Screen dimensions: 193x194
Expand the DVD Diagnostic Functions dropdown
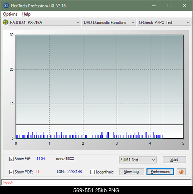[109, 23]
